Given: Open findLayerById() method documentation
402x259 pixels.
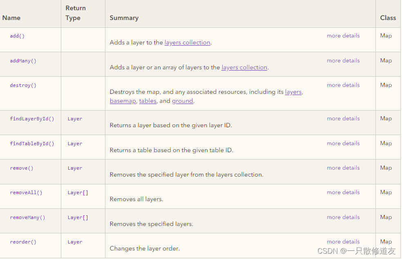Looking at the screenshot, I should point(32,119).
